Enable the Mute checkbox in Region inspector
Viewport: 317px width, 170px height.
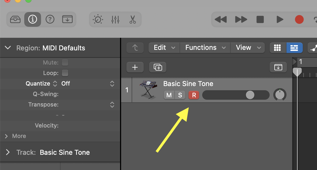[65, 63]
